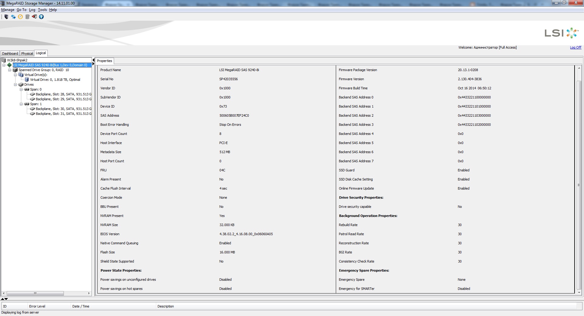
Task: Select Virtual Drive: 0, 1.818 TB, Optimal
Action: (55, 80)
